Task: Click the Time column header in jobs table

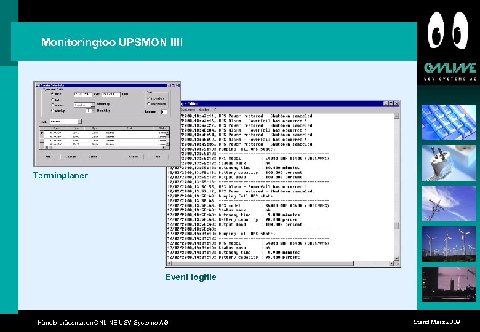Action: pyautogui.click(x=76, y=128)
